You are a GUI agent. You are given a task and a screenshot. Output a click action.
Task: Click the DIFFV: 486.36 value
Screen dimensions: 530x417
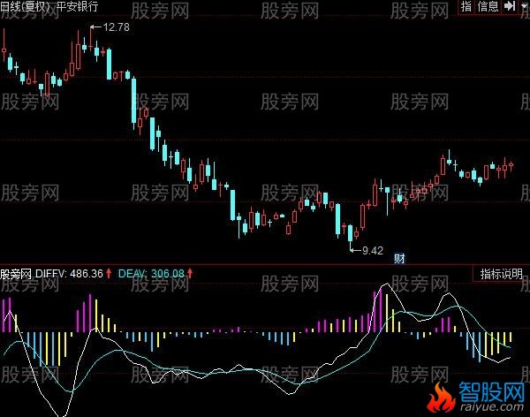point(69,273)
